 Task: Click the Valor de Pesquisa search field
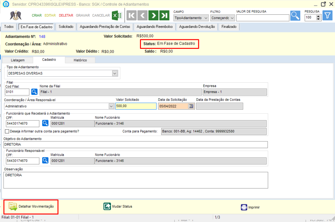pos(263,18)
